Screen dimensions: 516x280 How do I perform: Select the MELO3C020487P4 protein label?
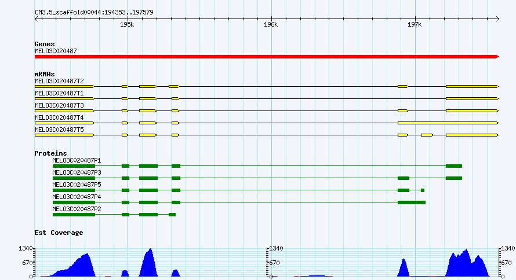[x=77, y=197]
